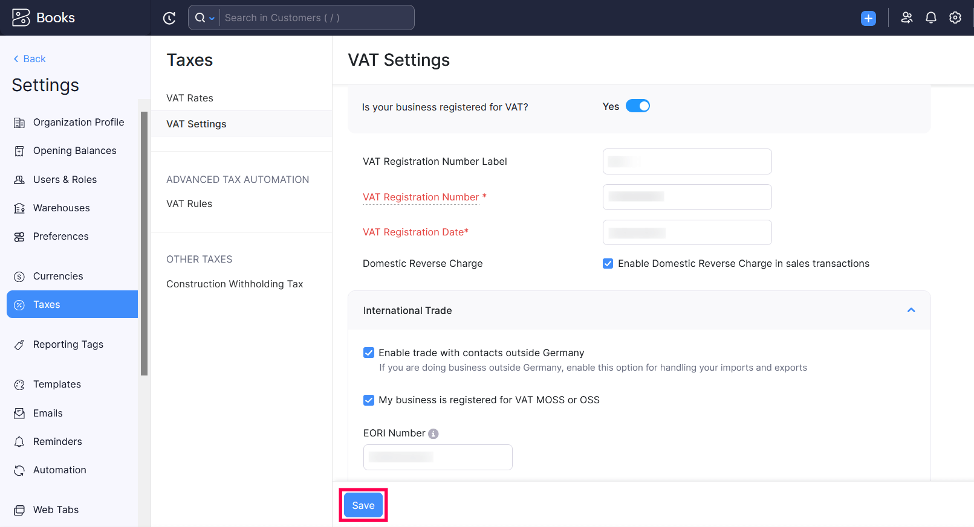974x527 pixels.
Task: Open VAT Rates in Taxes menu
Action: coord(190,98)
